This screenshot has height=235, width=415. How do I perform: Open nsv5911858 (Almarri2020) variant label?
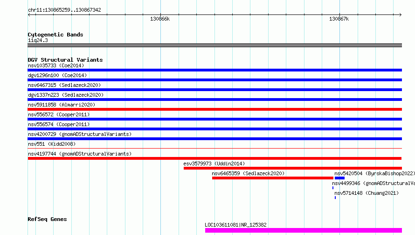coord(62,105)
